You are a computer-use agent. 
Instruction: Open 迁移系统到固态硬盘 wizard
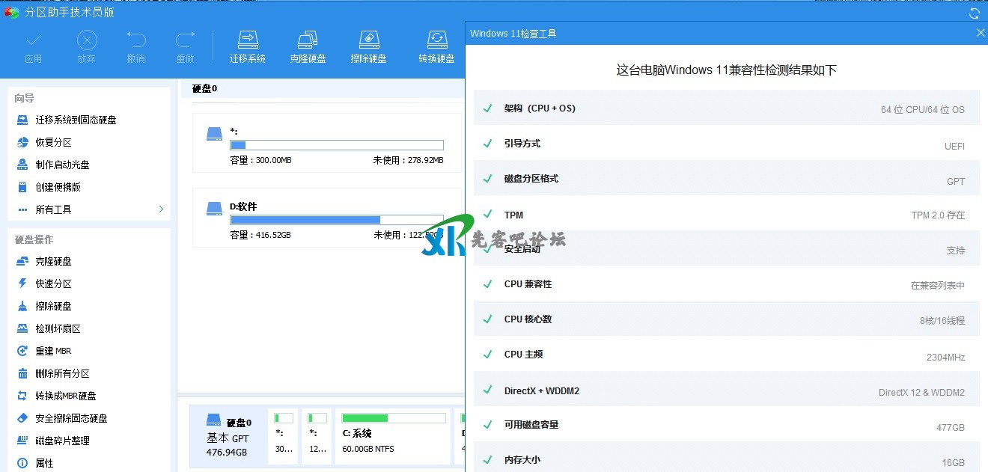(76, 120)
